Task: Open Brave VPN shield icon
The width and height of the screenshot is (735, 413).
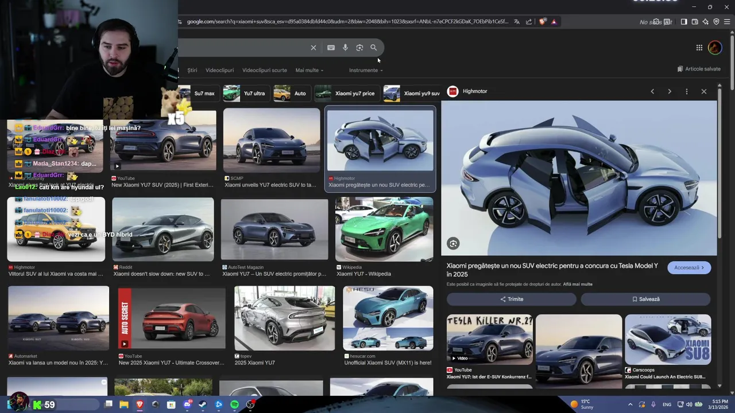Action: (x=716, y=22)
